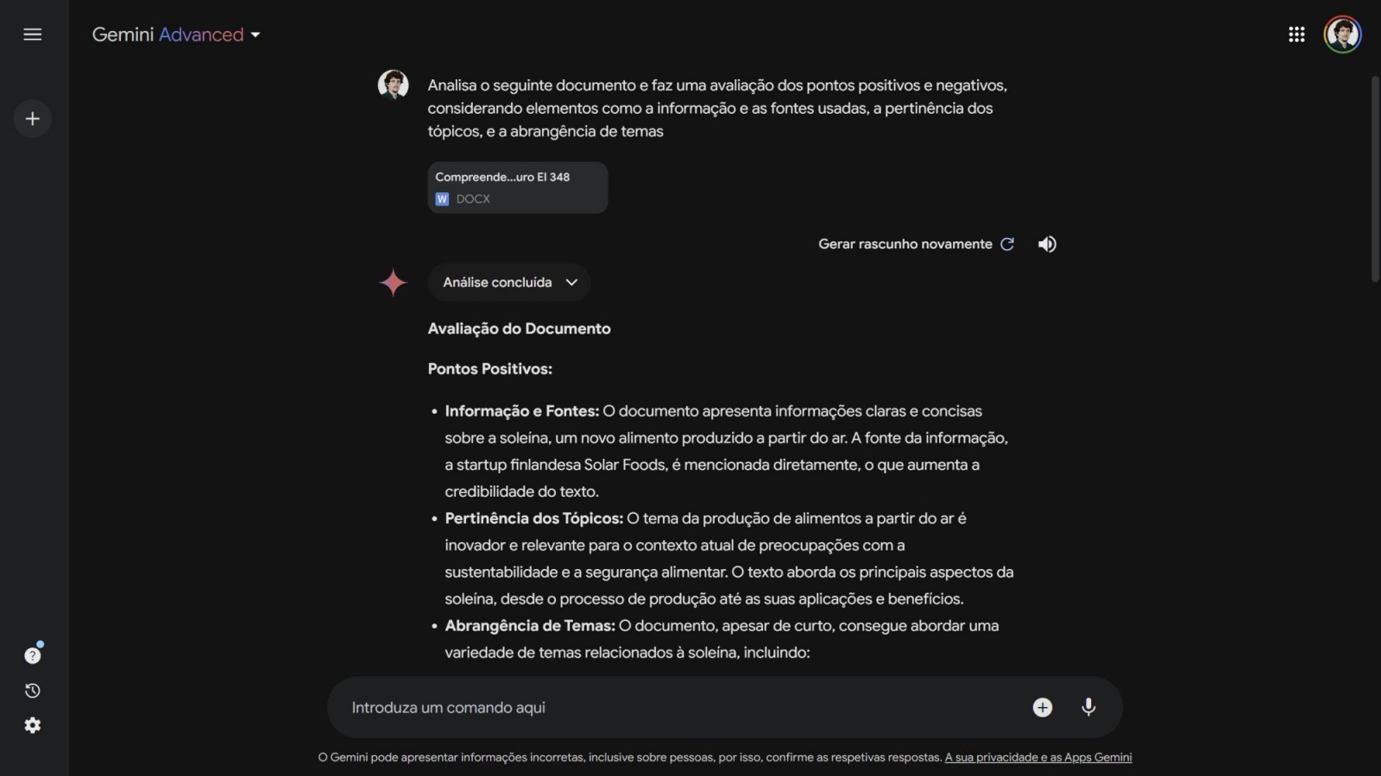Focus the Introduza um comando aqui field
The height and width of the screenshot is (776, 1381).
(673, 707)
